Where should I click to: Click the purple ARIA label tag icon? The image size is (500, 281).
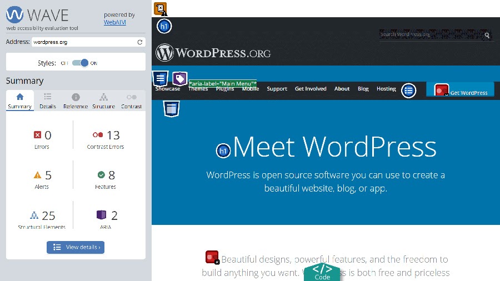pos(180,78)
